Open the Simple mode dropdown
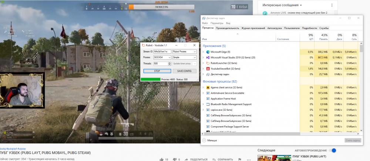 click(x=185, y=57)
